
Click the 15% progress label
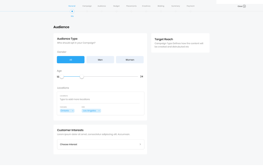[x=72, y=16]
